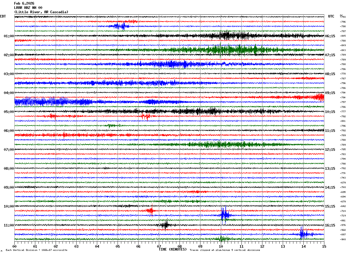Click the "10:15" UTC row label

(x=330, y=112)
